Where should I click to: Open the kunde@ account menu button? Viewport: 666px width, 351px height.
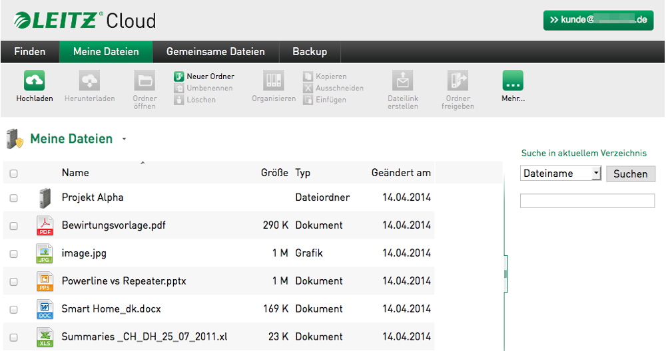click(598, 20)
